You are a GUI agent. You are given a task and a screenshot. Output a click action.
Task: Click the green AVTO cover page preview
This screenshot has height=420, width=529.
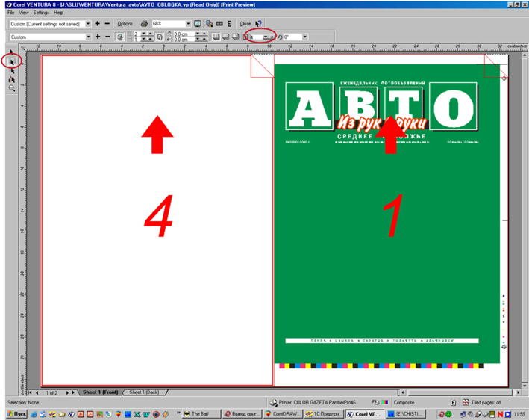pyautogui.click(x=387, y=214)
